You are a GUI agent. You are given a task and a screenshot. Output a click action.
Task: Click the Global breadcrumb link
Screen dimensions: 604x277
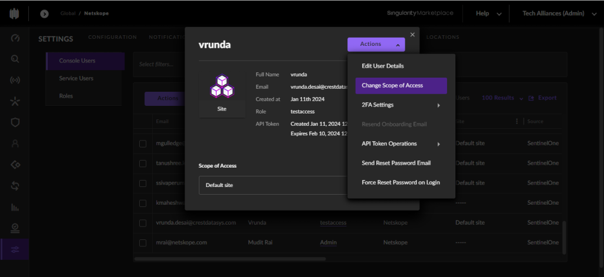pos(67,14)
